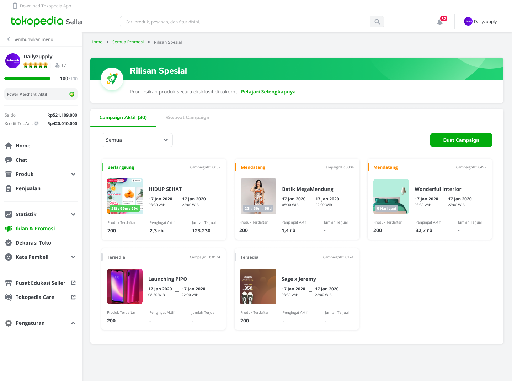Click the Pengaturan gear icon
Screen dimensions: 512x381
[x=9, y=323]
